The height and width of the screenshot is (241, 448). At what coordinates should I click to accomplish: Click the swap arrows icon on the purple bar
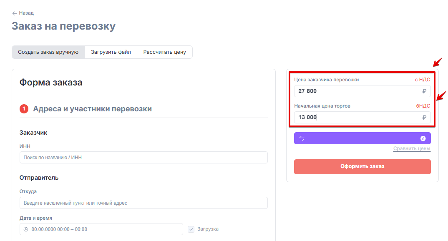[x=302, y=138]
